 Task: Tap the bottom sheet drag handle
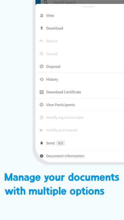tap(88, 7)
